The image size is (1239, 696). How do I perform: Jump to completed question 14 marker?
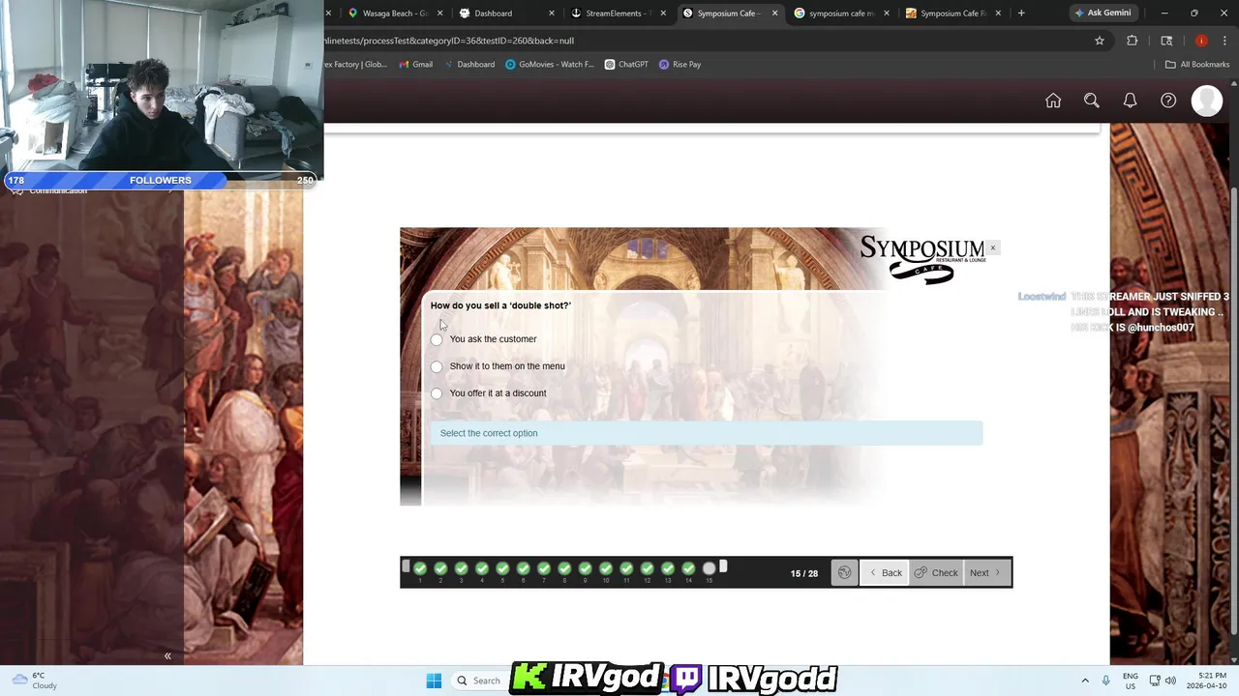tap(688, 568)
